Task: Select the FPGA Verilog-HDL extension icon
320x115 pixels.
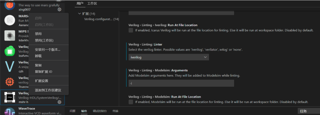Action: point(10,97)
